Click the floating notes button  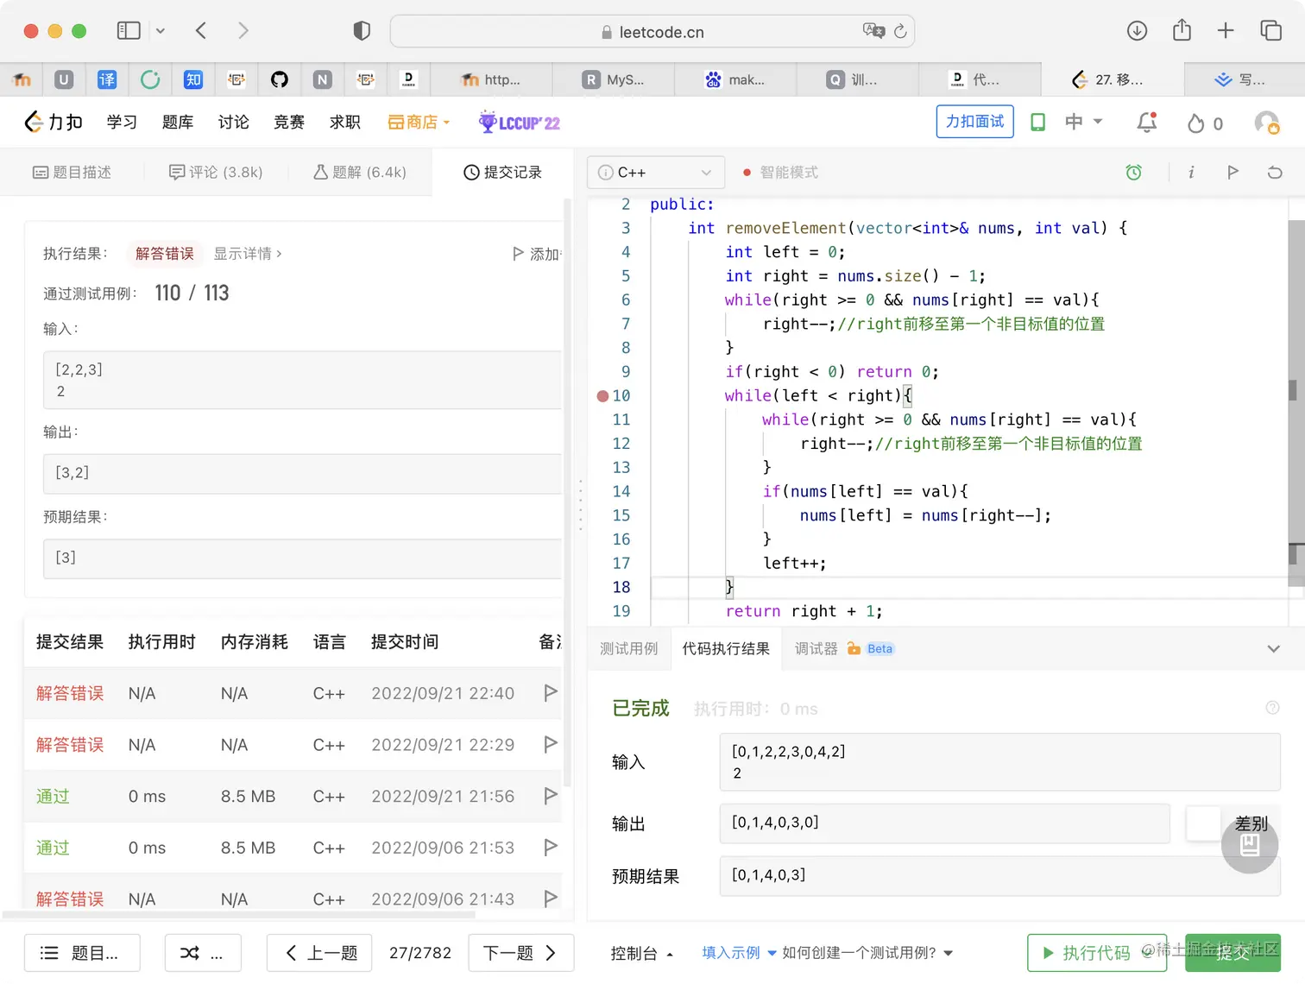[x=1250, y=845]
